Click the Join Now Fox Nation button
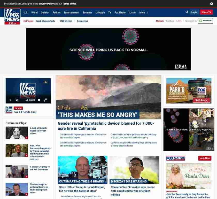This screenshot has height=199, width=217. click(x=205, y=158)
